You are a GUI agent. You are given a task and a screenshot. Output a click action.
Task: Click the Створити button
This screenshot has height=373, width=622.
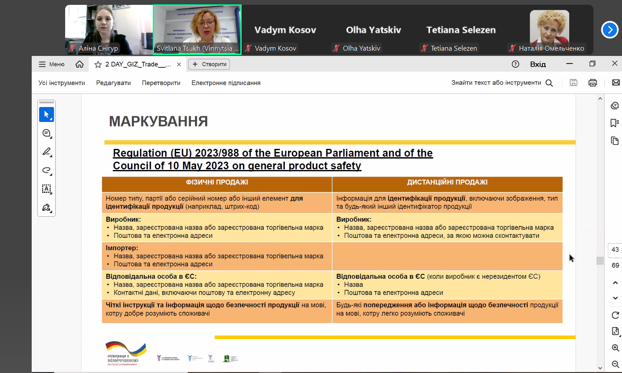209,64
